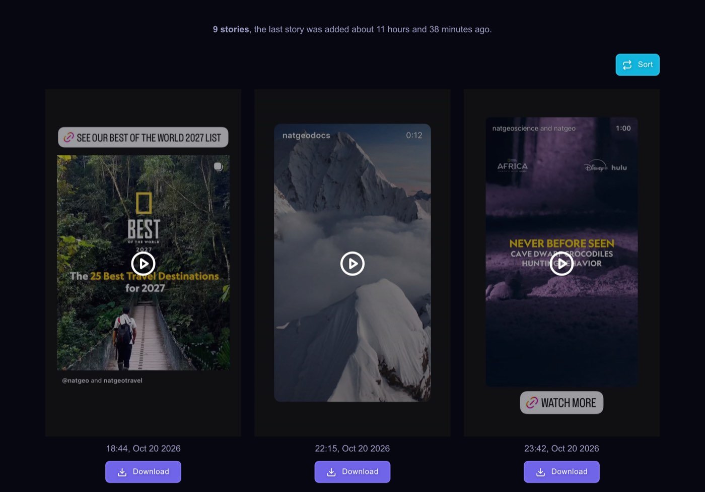
Task: Play the cave dwarf crocodiles story
Action: (x=561, y=263)
